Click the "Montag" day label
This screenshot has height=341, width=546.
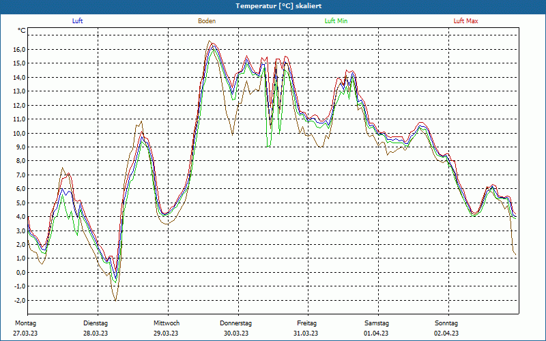25,323
